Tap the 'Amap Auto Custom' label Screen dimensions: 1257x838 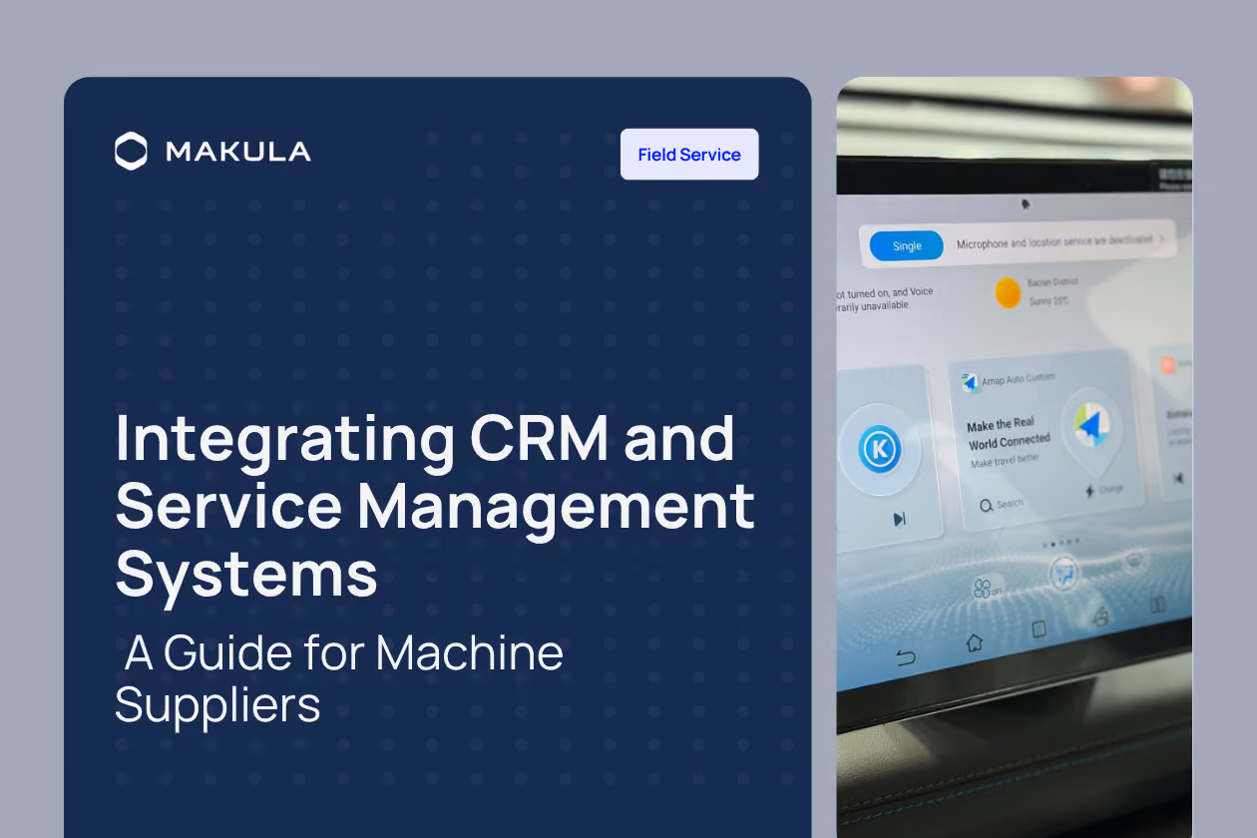(x=1018, y=379)
